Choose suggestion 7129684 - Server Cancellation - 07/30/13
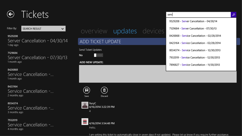This screenshot has width=242, height=136. coord(201,28)
